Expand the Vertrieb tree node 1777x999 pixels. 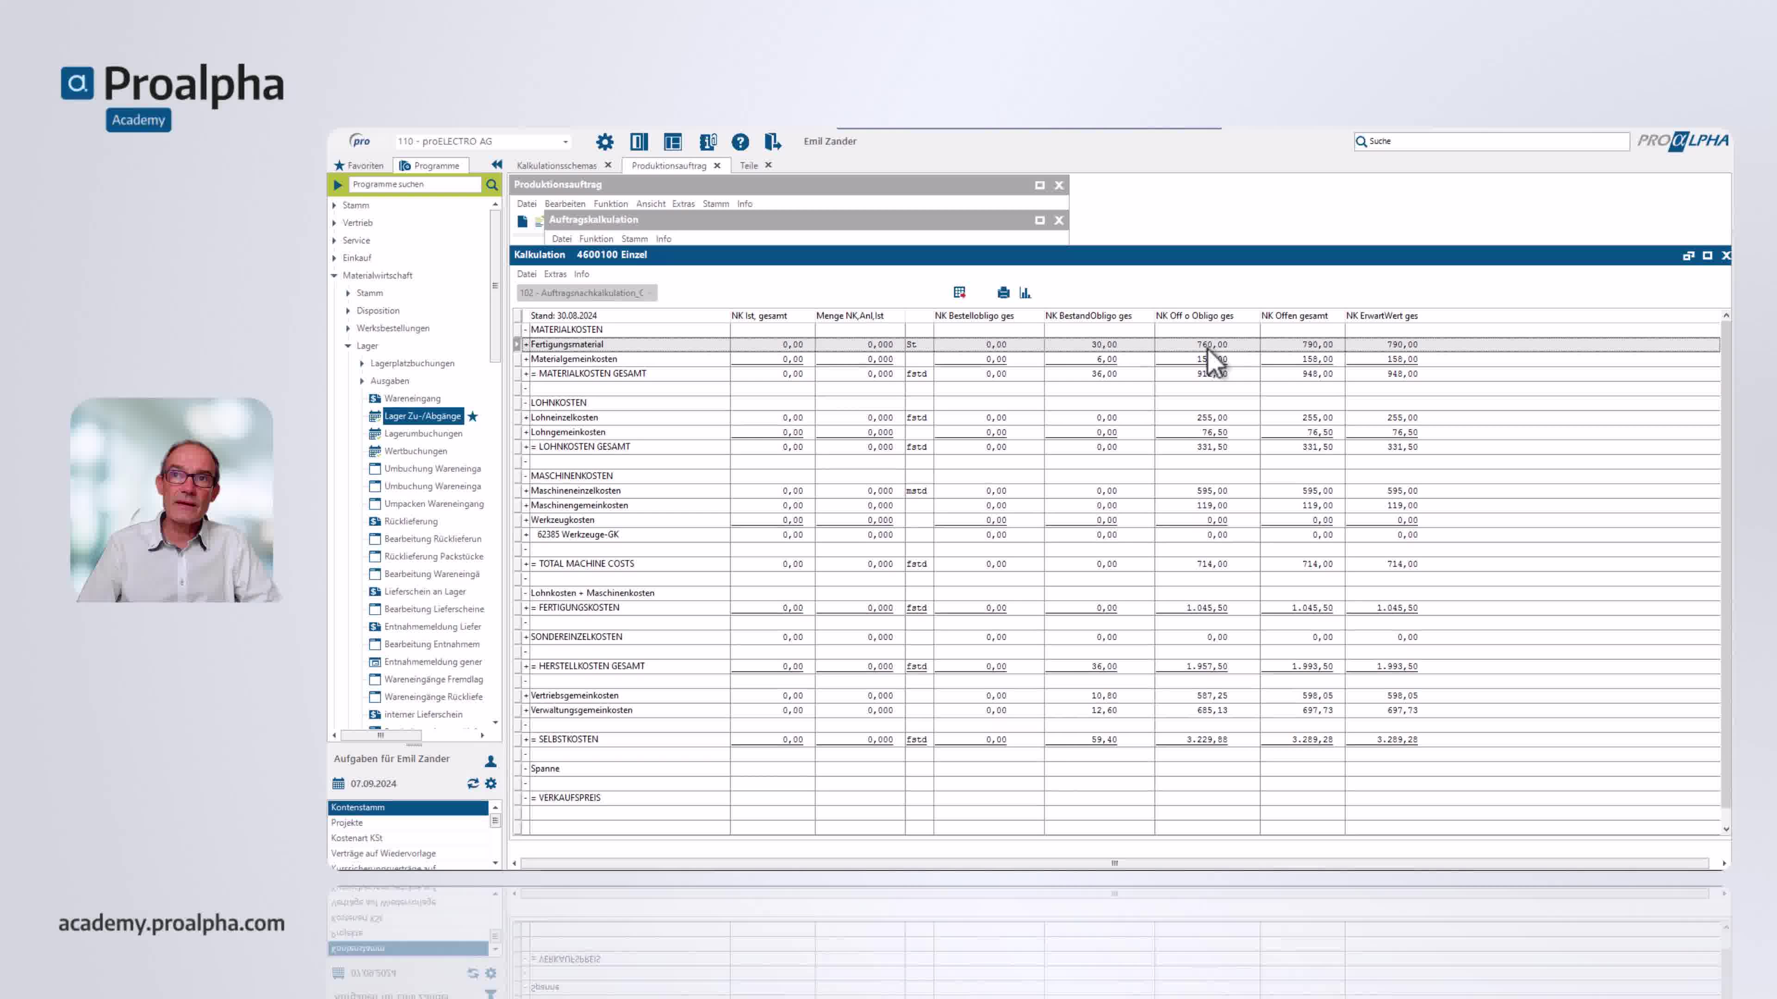tap(335, 222)
